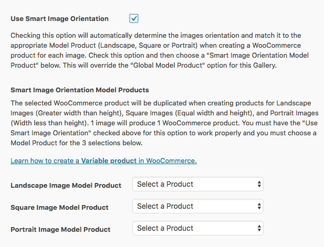Click the Landscape dropdown's up-down arrow icon
The image size is (324, 247).
(259, 184)
